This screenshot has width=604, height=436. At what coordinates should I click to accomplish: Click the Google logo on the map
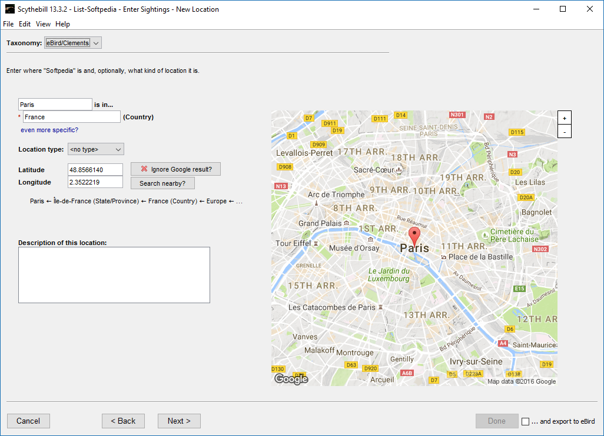tap(291, 379)
